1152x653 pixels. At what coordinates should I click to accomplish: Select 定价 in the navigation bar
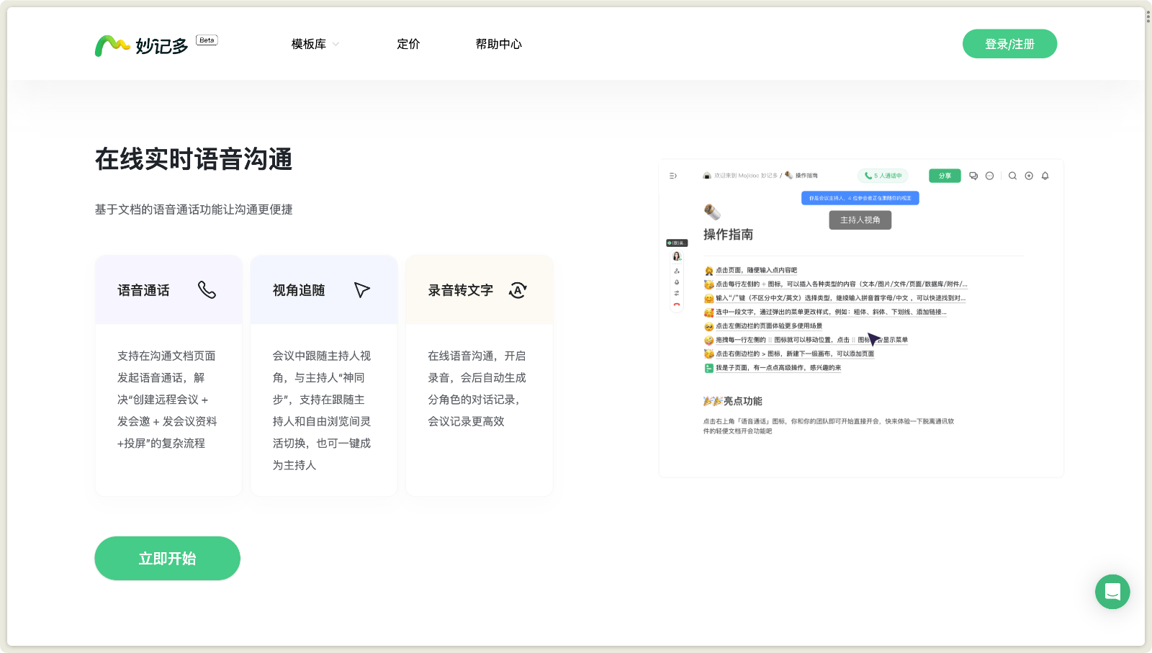(408, 44)
